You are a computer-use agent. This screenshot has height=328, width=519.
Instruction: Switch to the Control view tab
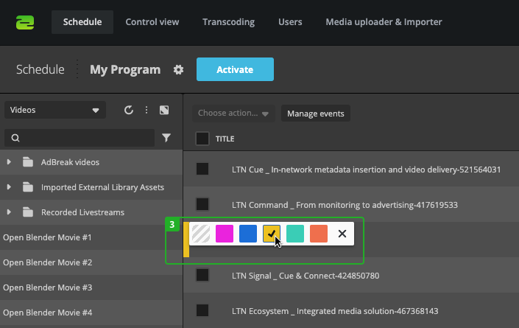tap(152, 22)
